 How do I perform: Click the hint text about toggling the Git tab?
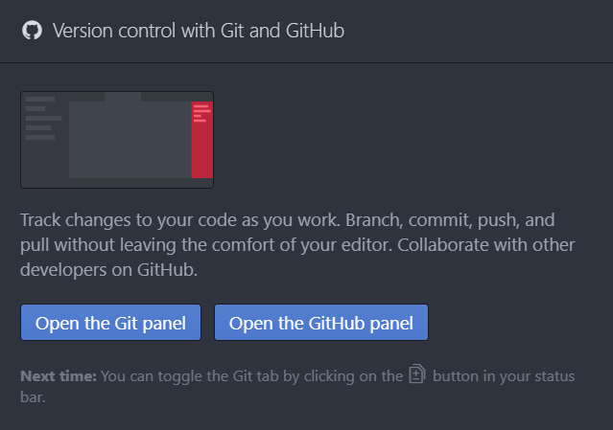(251, 375)
